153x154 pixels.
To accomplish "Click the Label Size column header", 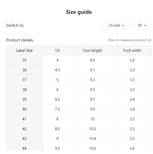I will click(24, 50).
